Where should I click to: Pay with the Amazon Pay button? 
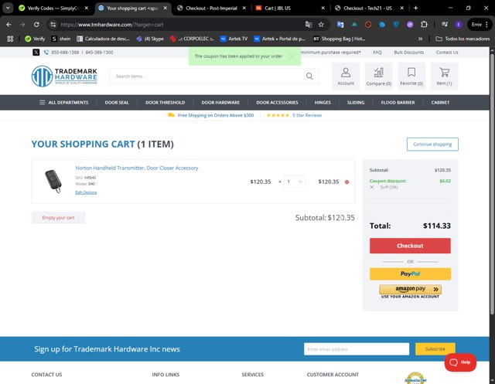410,289
